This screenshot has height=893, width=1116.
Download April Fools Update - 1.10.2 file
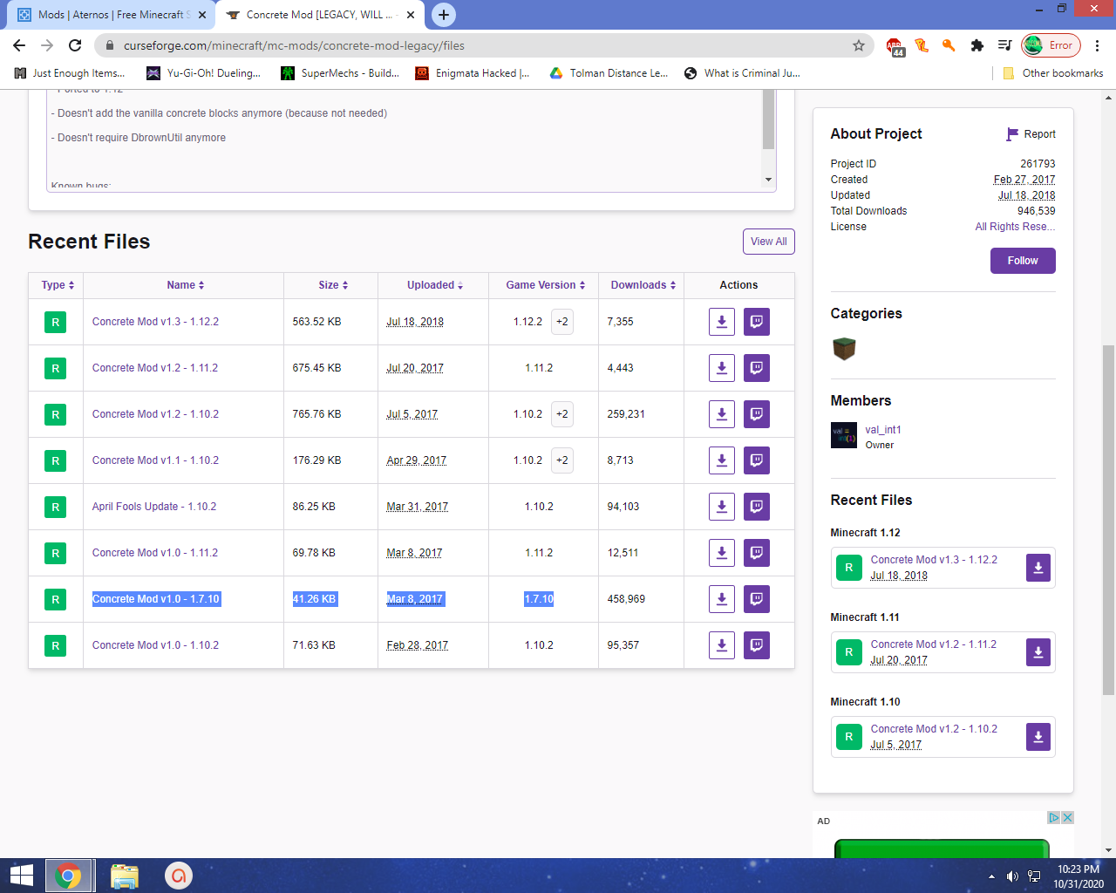pos(722,507)
